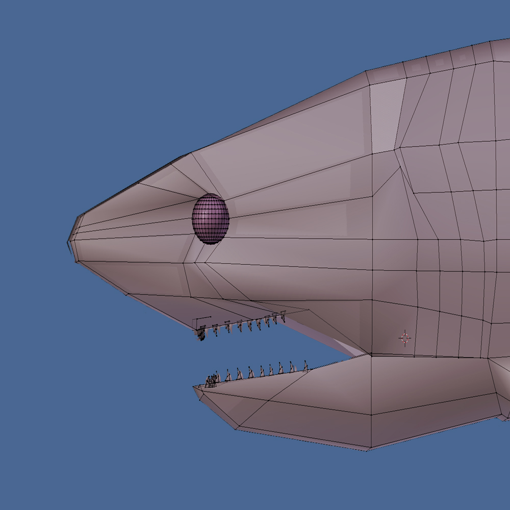Select the top-of-head vertex where the snout slope ends
Screen dimensions: 510x510
(366, 71)
